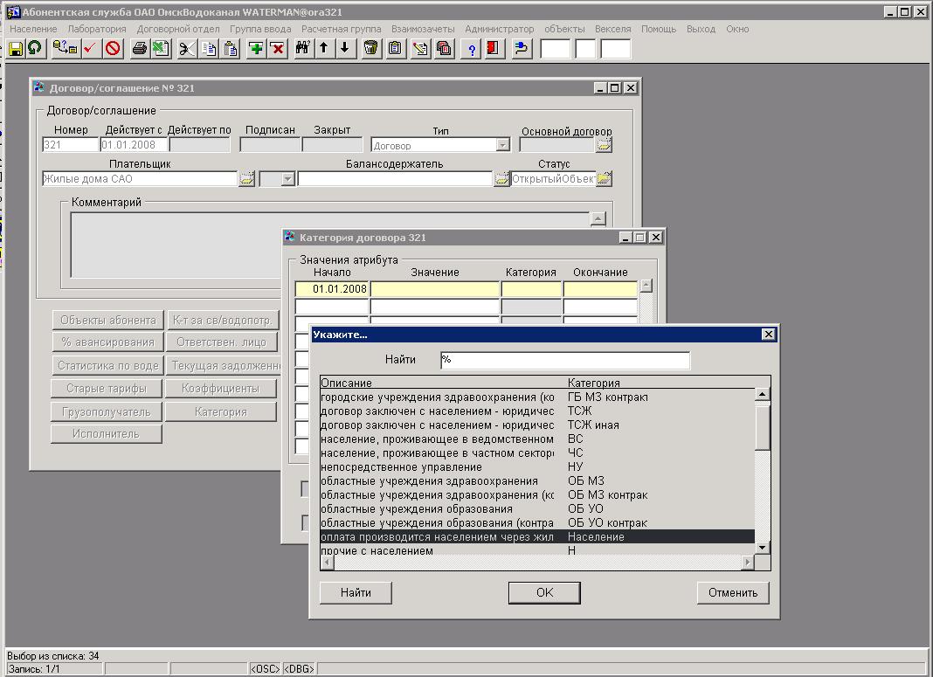This screenshot has width=933, height=677.
Task: Expand the Тип dropdown showing Договор
Action: coord(503,146)
